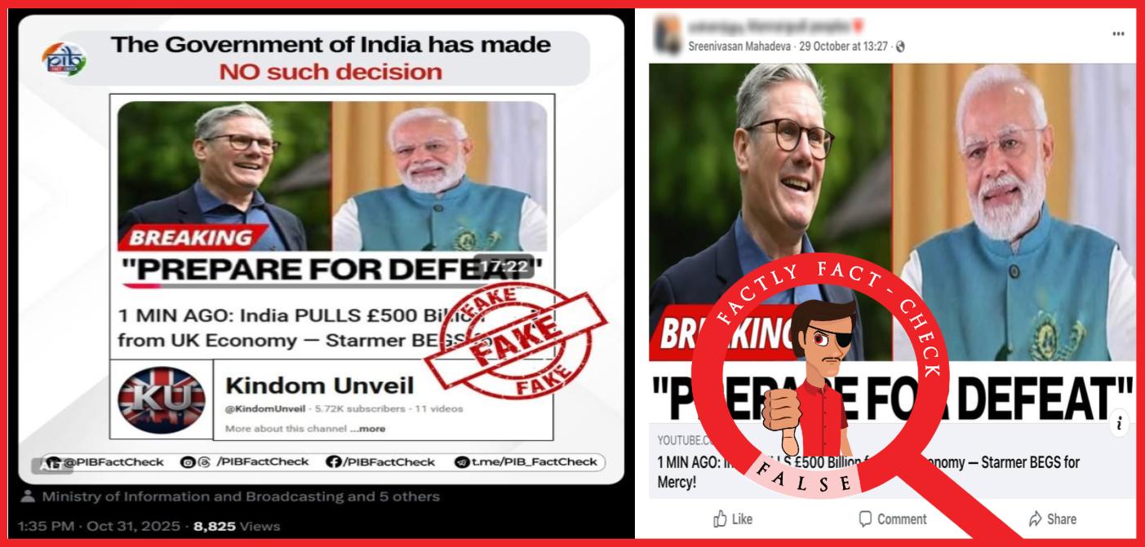Click the PIB Fact Check logo

65,60
